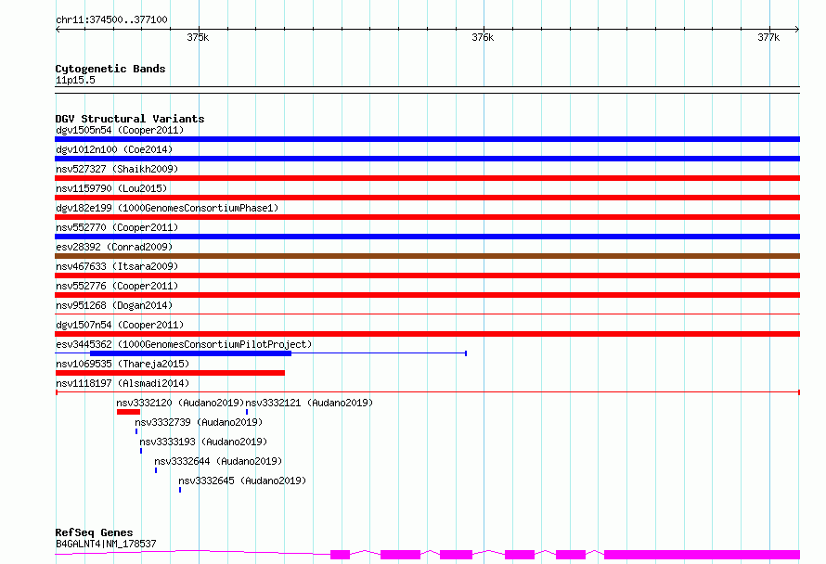
Task: Open nsv3333193 (Audano2019) variant
Action: 203,442
